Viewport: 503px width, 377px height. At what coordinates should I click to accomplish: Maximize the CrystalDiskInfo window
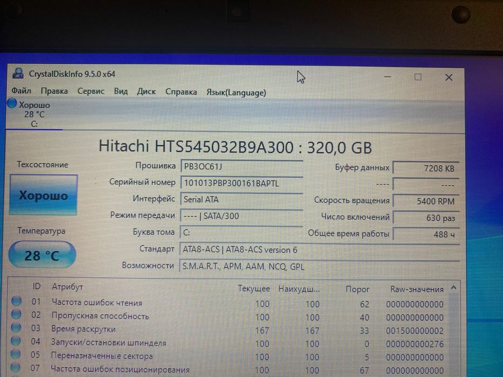[418, 77]
